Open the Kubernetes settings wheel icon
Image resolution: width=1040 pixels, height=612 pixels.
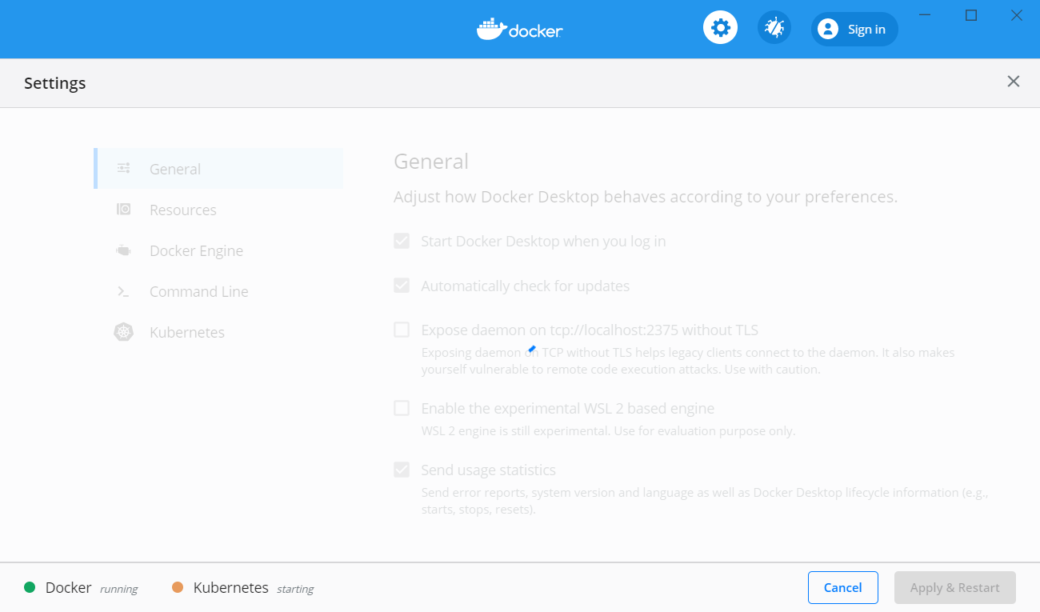pos(124,331)
